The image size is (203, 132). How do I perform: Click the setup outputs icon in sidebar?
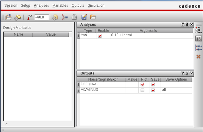click(199, 48)
